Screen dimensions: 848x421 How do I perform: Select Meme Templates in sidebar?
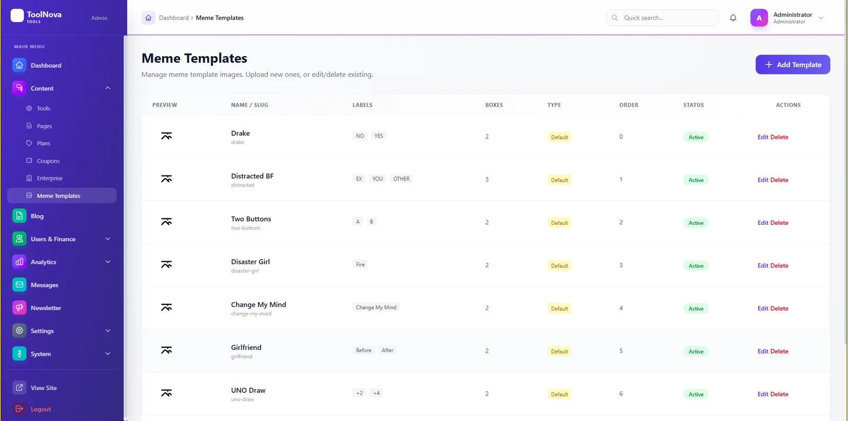[61, 196]
